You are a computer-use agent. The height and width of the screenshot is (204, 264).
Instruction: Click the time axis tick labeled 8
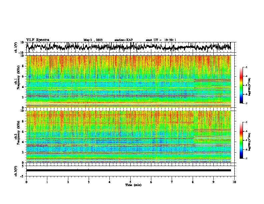193,182
